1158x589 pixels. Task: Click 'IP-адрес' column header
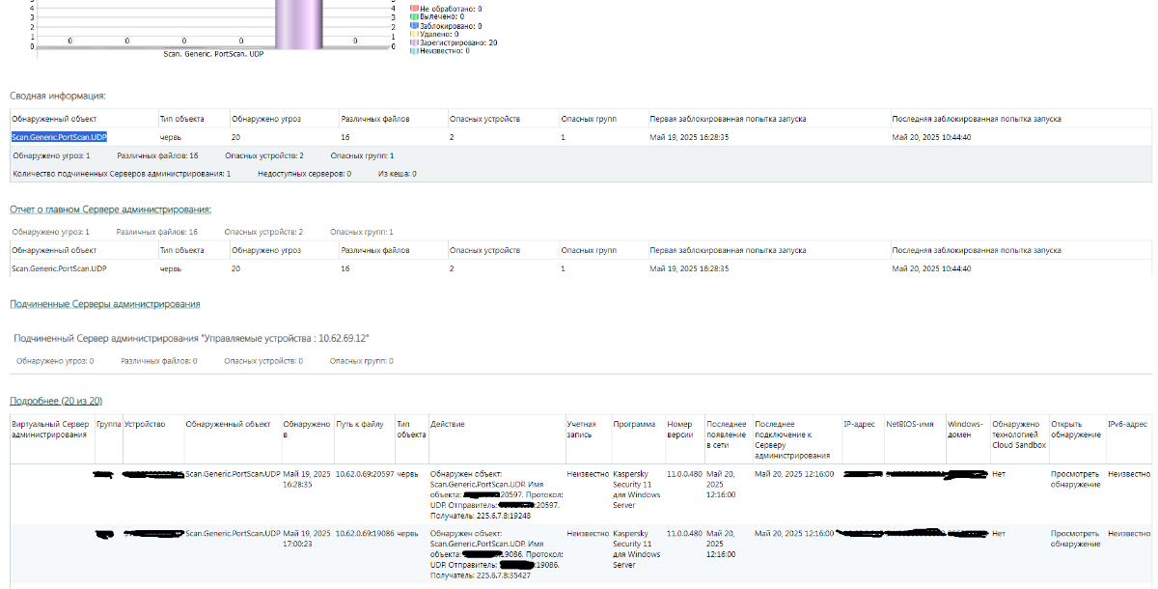859,424
